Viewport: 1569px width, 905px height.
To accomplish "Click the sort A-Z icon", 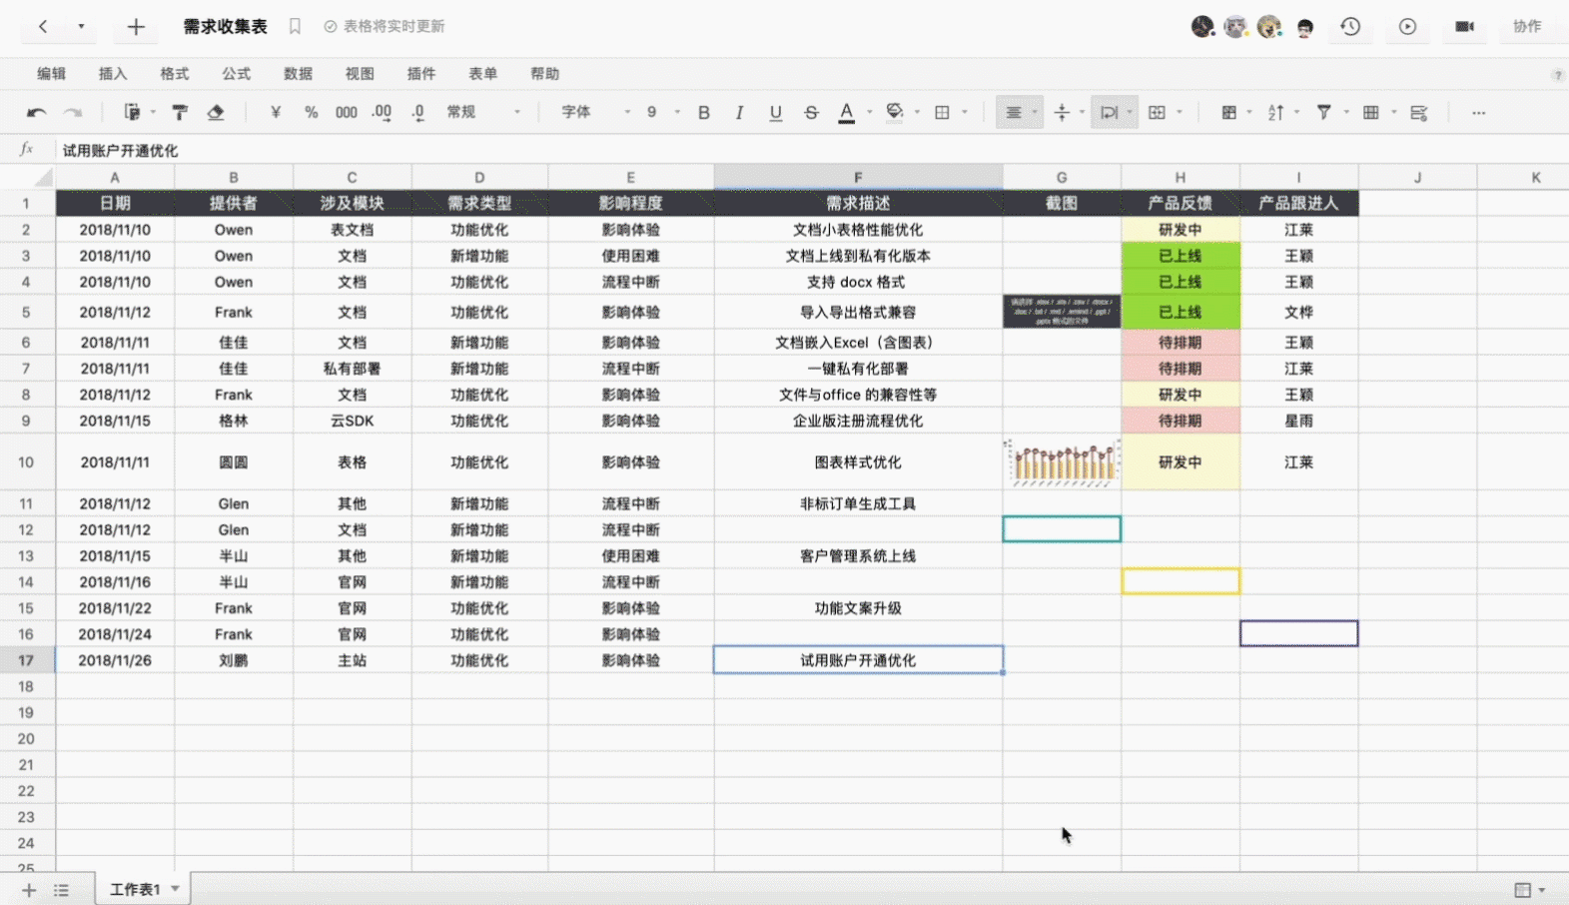I will [1276, 113].
